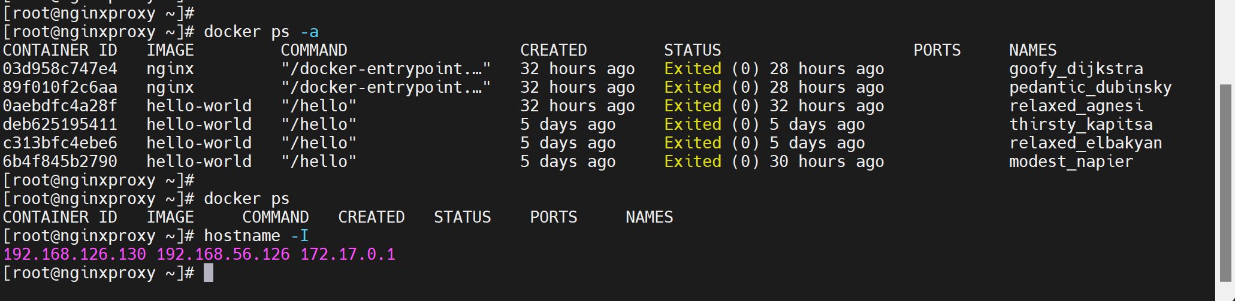Click container ID 03d958c747e4

click(60, 69)
